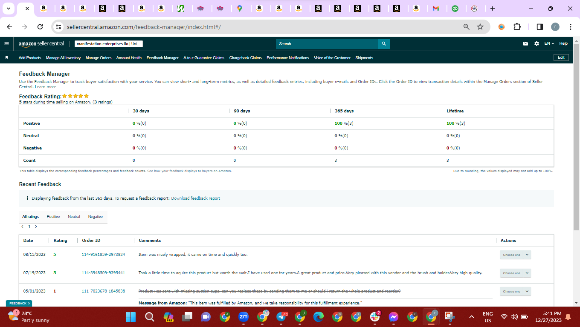
Task: Switch to the Gmail browser tab
Action: 435,9
